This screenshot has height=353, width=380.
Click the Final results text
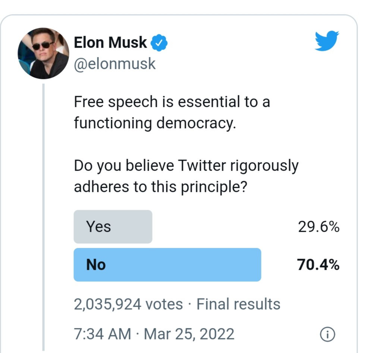pyautogui.click(x=238, y=304)
